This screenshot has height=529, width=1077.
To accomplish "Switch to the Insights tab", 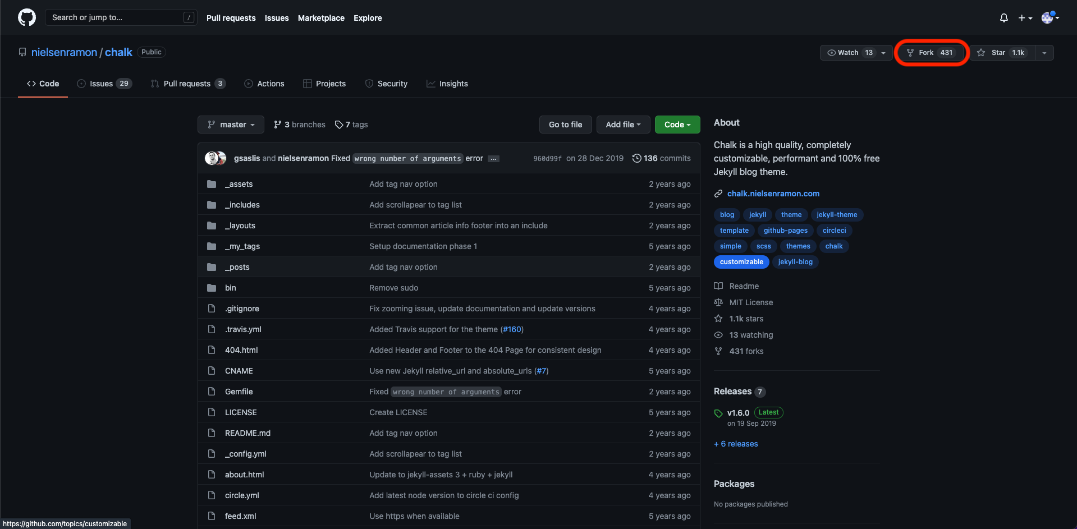I will point(447,84).
